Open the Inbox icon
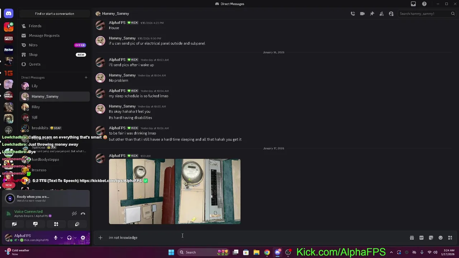This screenshot has height=258, width=459. coord(413,4)
